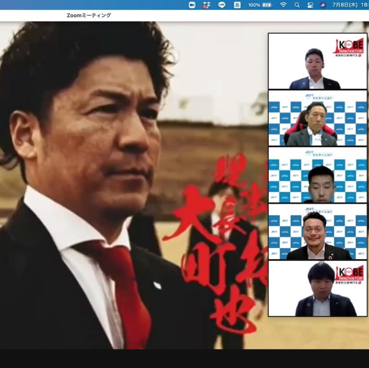Select top participant with KOBE Innovator background
This screenshot has height=368, width=369.
coord(317,61)
